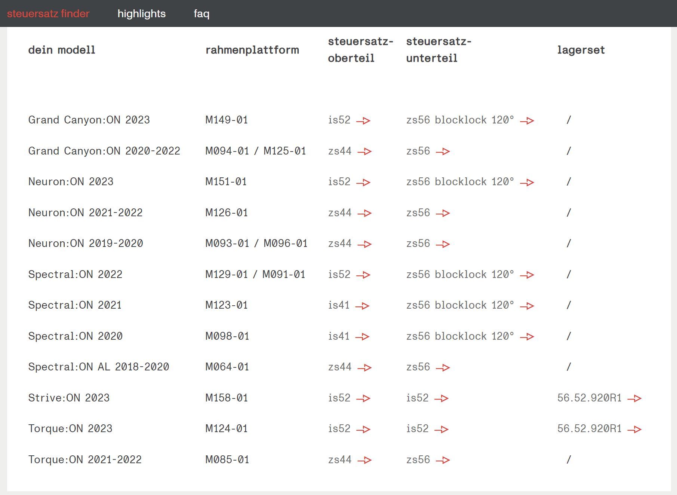Click arrow beside zs56 for Spectral:ON AL 2018-2020
The image size is (677, 495).
click(443, 368)
